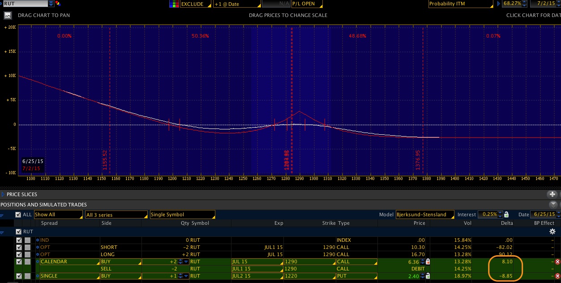This screenshot has height=283, width=561.
Task: Click the symbol link color icon beside RUT field
Action: [x=57, y=4]
